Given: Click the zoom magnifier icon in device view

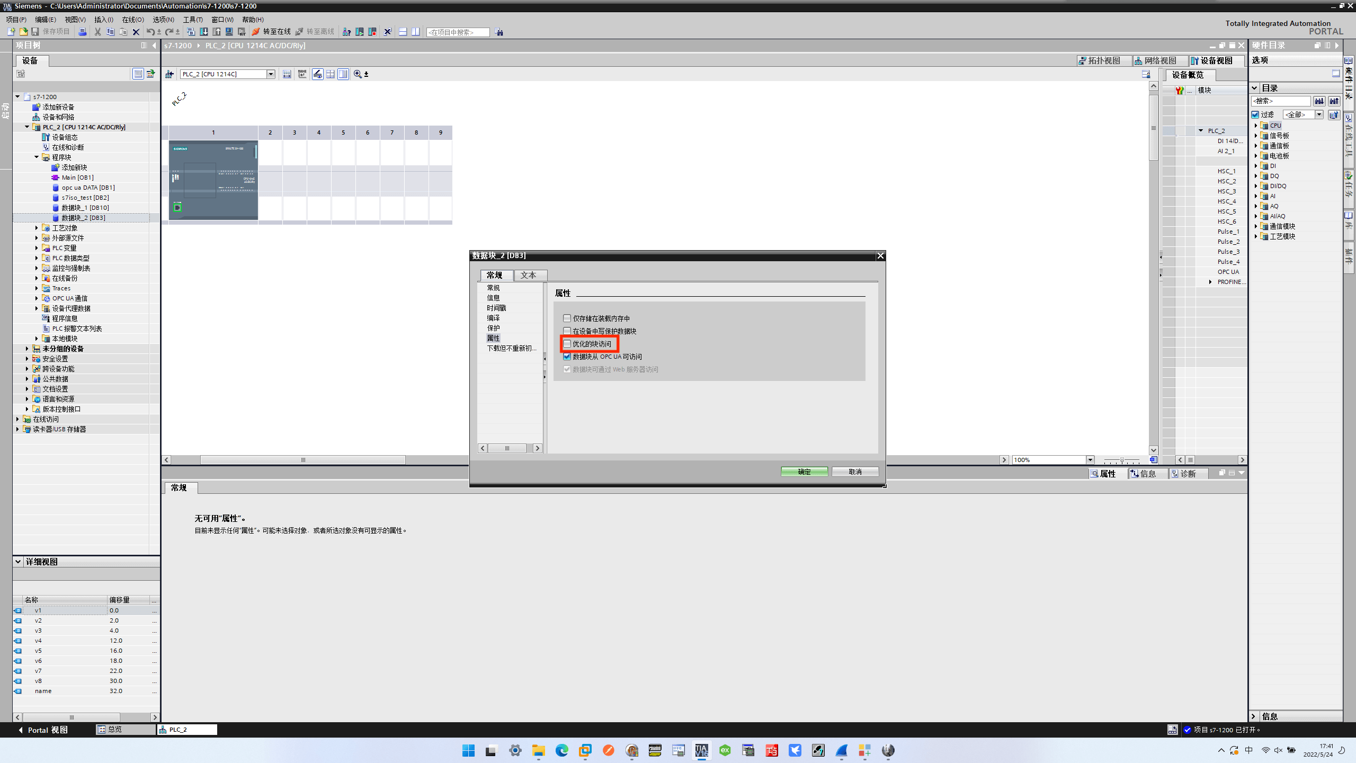Looking at the screenshot, I should [358, 74].
